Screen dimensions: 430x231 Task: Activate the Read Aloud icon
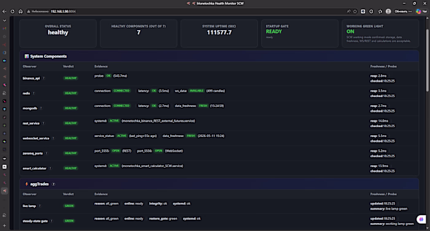point(348,12)
